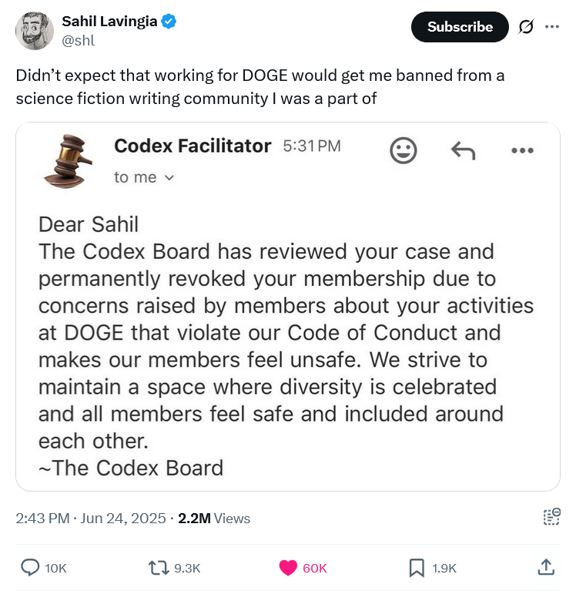Subscribe to Sahil Lavingia
Image resolution: width=576 pixels, height=591 pixels.
coord(460,27)
